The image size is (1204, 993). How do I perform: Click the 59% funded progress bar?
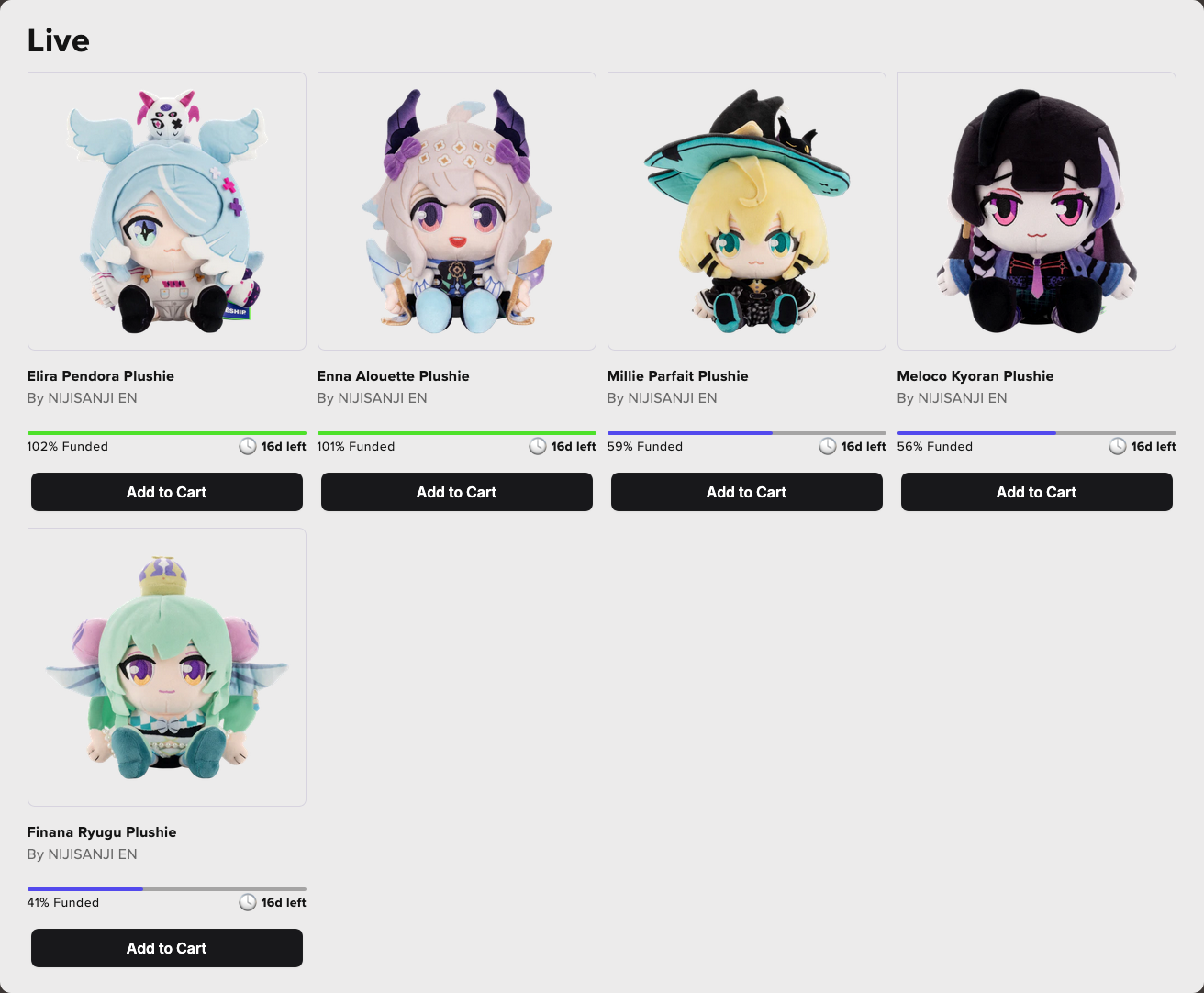coord(747,433)
